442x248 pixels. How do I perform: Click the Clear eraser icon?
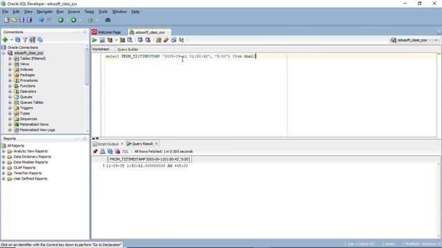pos(166,40)
